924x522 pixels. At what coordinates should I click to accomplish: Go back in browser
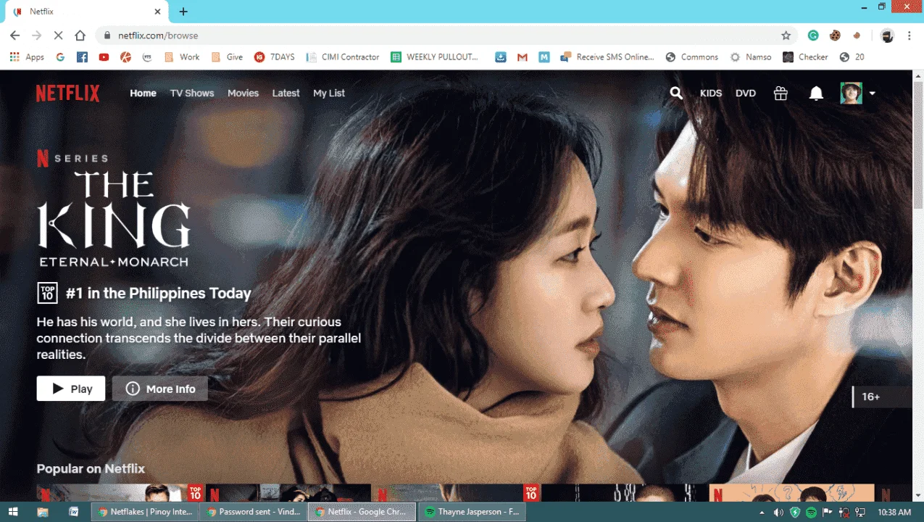[x=14, y=36]
